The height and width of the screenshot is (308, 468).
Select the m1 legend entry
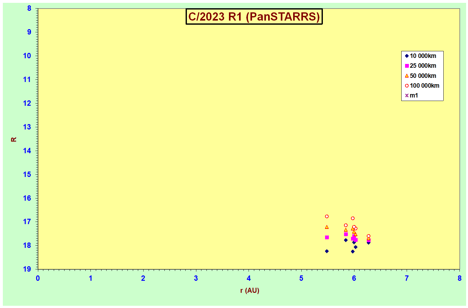pos(411,95)
